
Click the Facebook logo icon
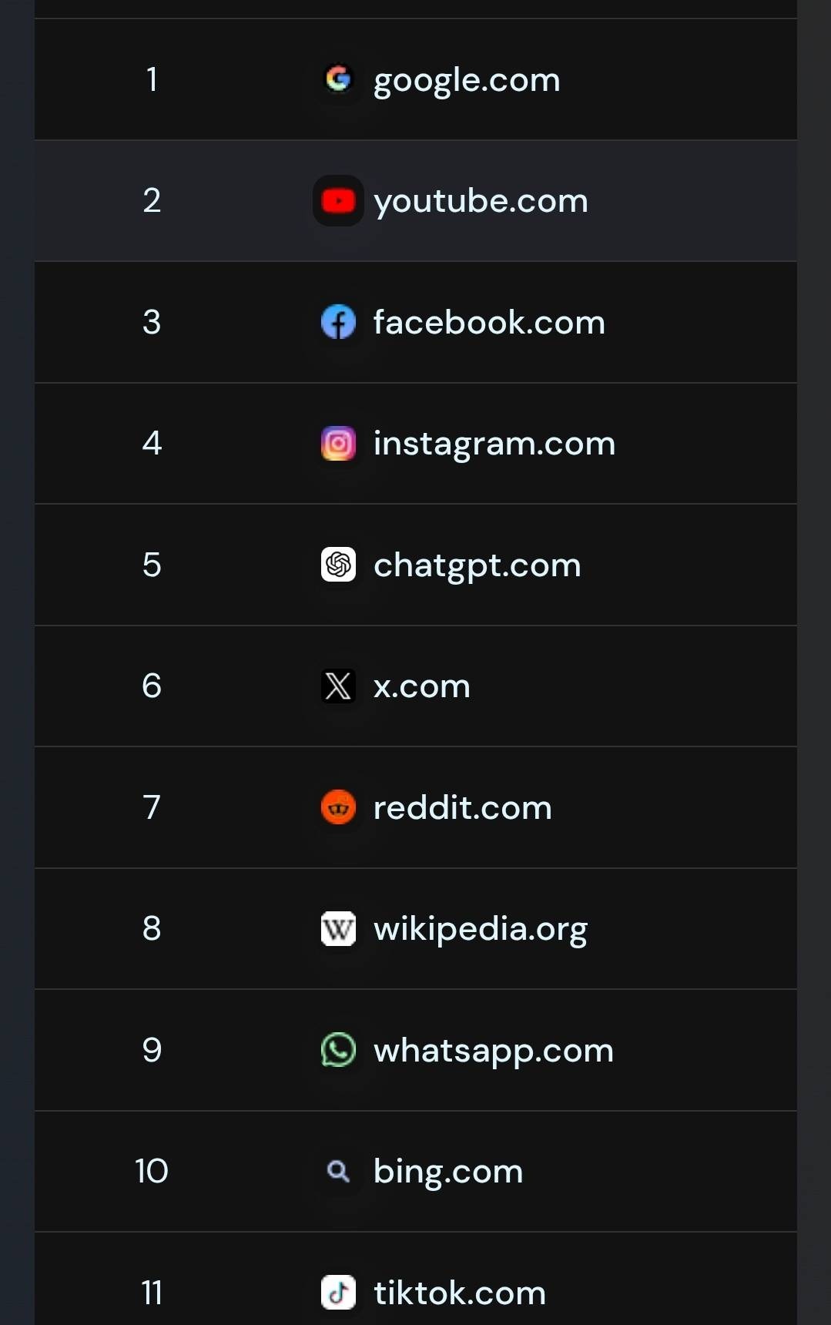pyautogui.click(x=338, y=322)
